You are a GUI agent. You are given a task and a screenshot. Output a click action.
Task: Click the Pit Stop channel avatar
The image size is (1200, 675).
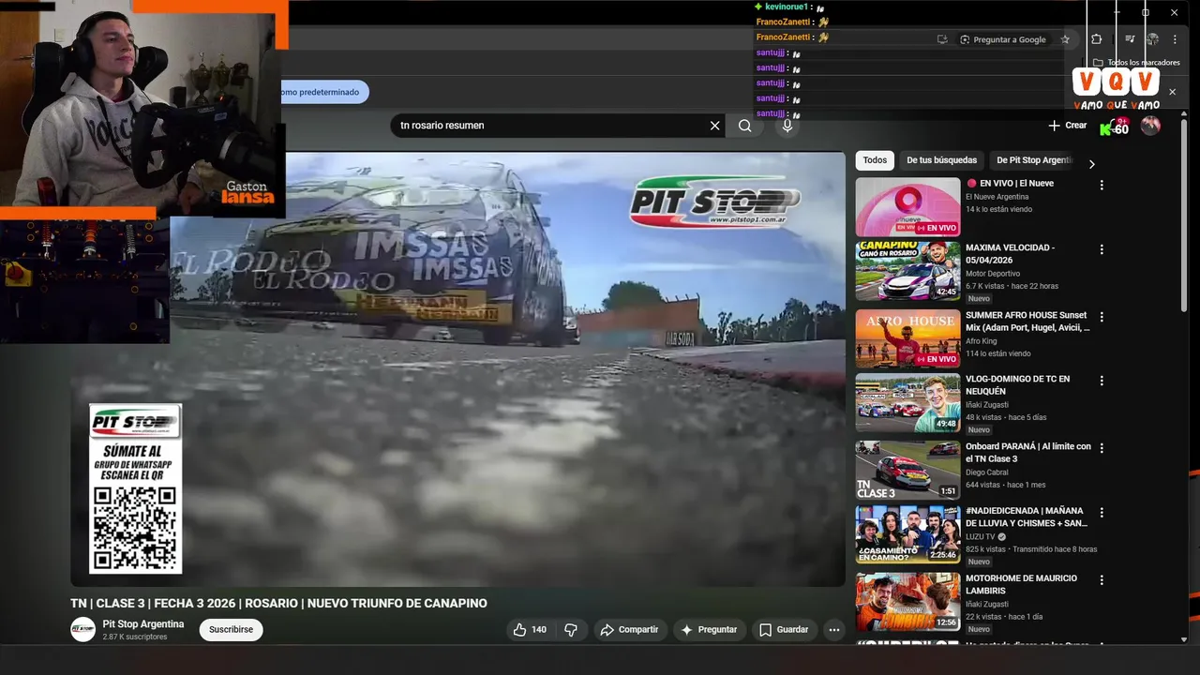[82, 630]
